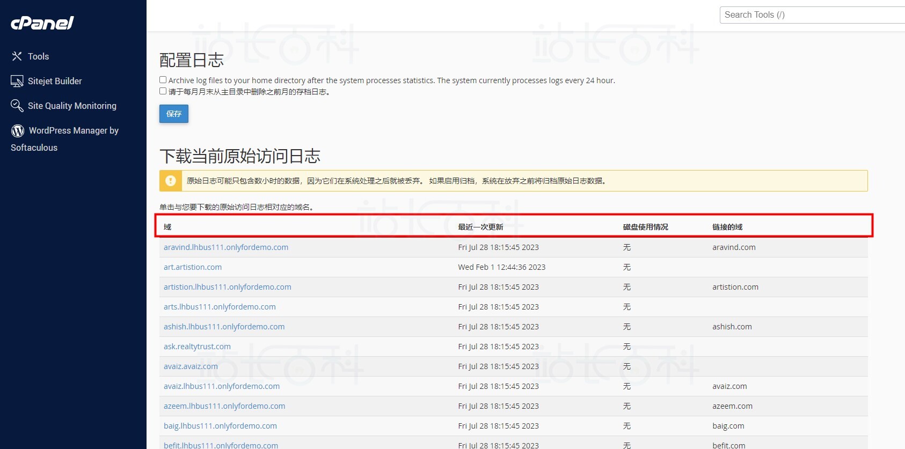Check the remove previous month's archived logs box
Image resolution: width=905 pixels, height=449 pixels.
163,91
